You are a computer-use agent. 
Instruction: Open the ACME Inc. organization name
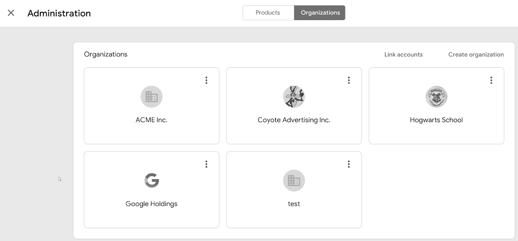coord(151,120)
